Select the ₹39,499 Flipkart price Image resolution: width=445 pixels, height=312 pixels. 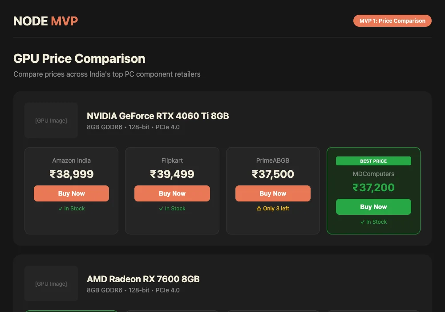tap(172, 174)
